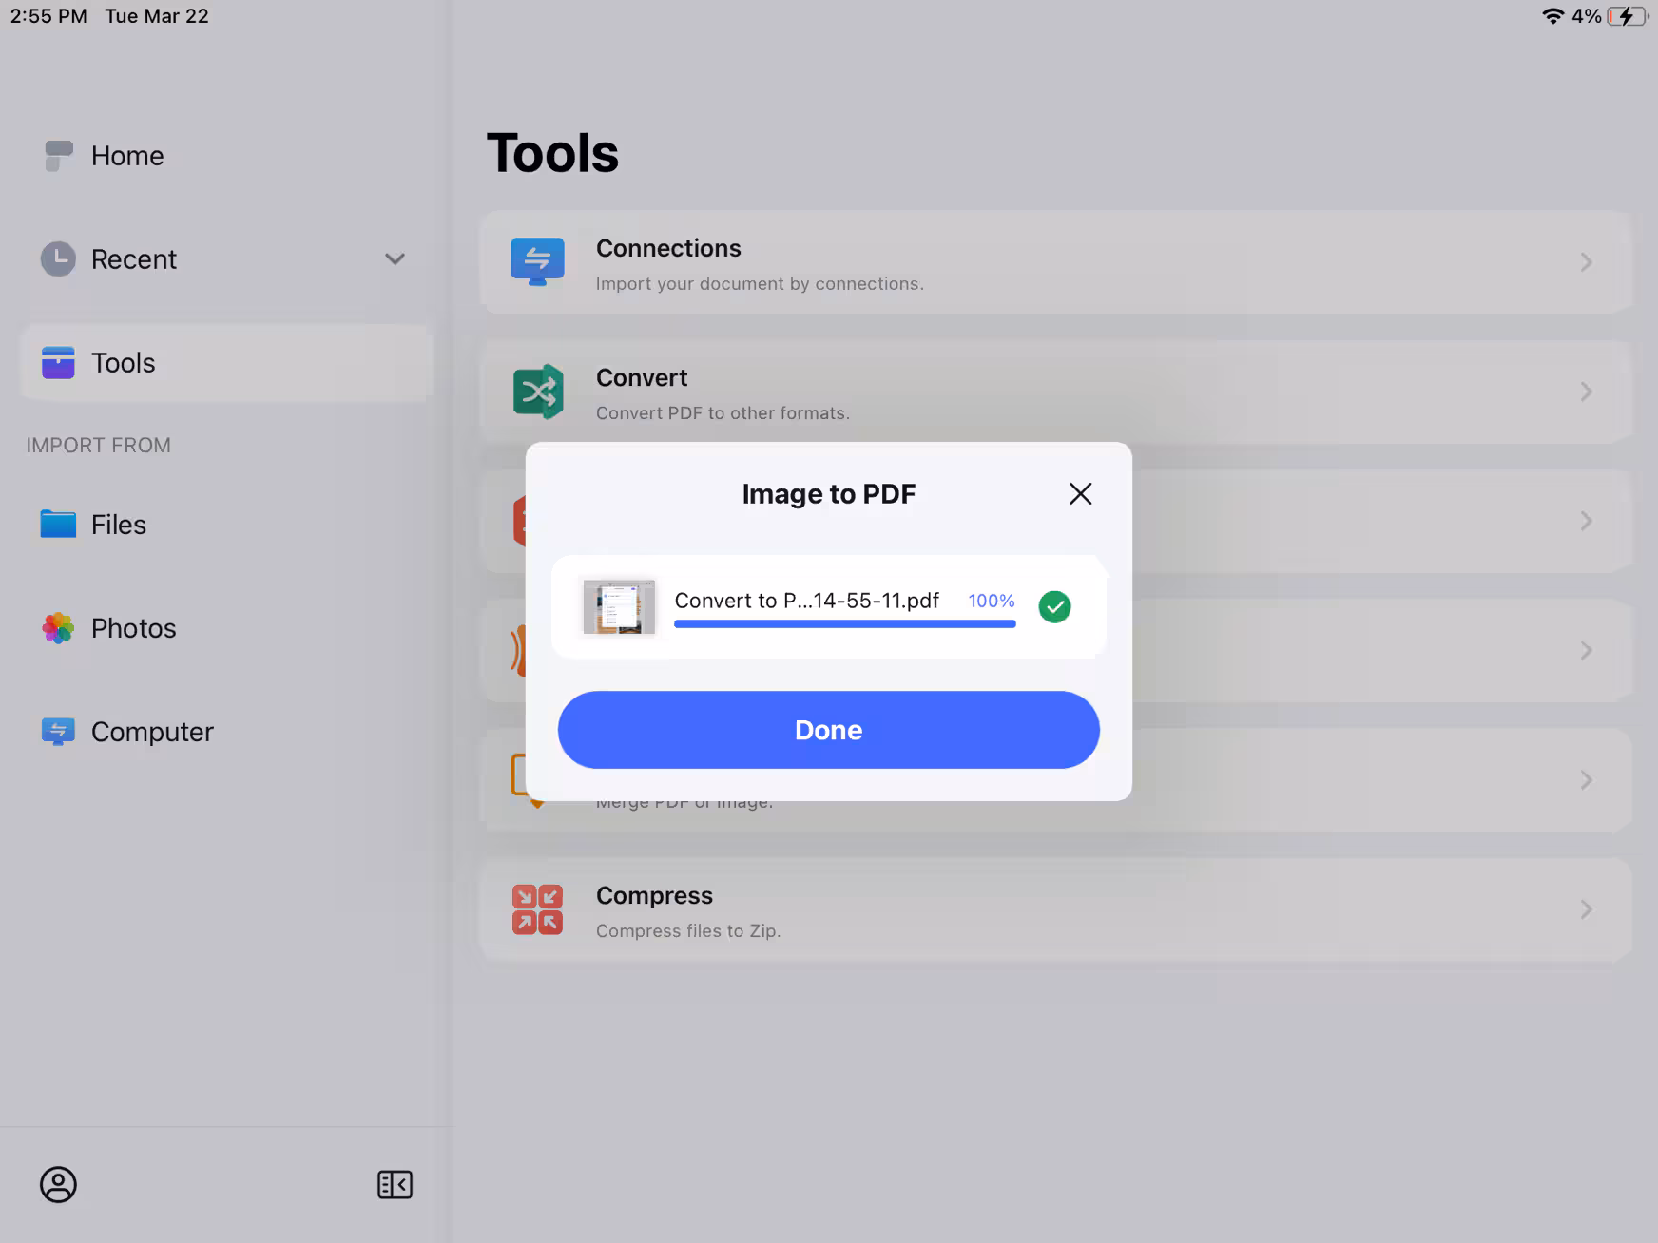This screenshot has height=1243, width=1658.
Task: Click the Connections monitor icon
Action: (x=537, y=261)
